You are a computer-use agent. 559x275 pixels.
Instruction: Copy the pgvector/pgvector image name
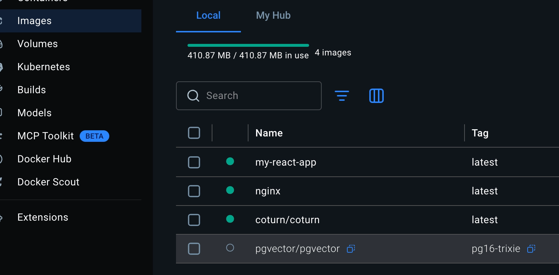[x=351, y=249]
